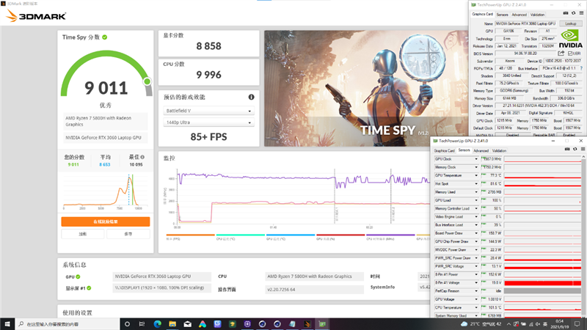
Task: Open the hamburger menu in front GPU-Z Sensors window
Action: (583, 149)
